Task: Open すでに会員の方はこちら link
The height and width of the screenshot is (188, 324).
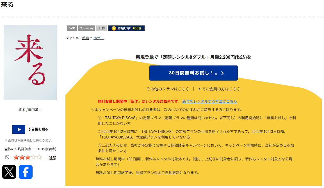Action: [219, 89]
